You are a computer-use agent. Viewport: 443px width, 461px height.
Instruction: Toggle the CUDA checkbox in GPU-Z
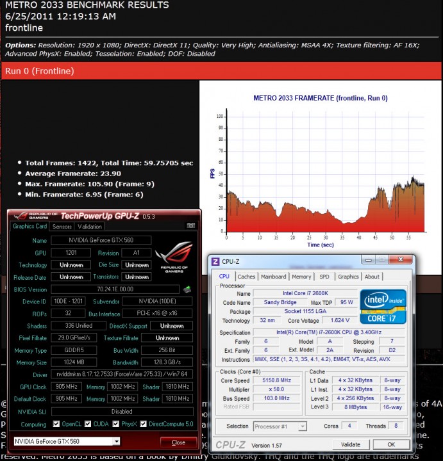pyautogui.click(x=88, y=424)
